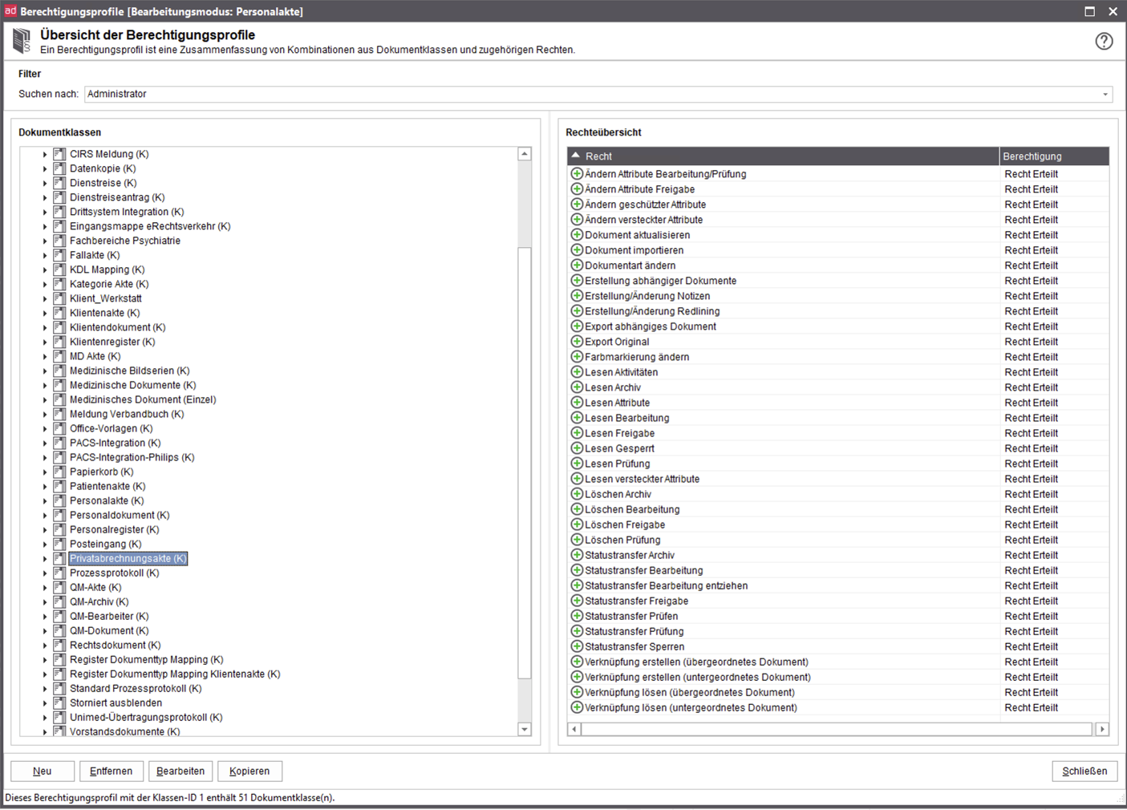Click the green plus icon beside Statustransfer Sperren

pyautogui.click(x=577, y=646)
